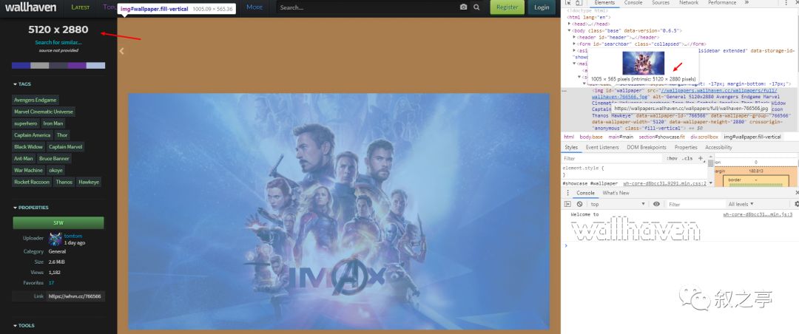Click the Register button
799x334 pixels.
[507, 7]
